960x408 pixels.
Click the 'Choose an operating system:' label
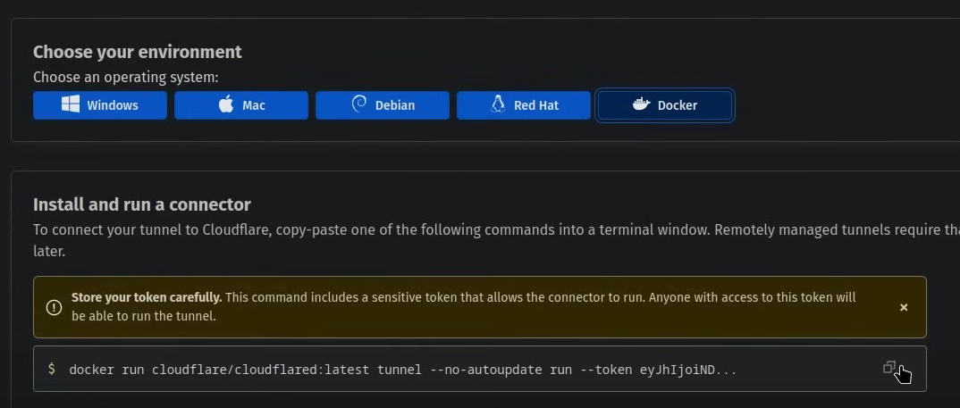125,78
